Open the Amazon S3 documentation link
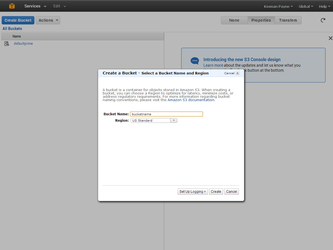Viewport: 333px width, 250px height. pyautogui.click(x=191, y=100)
